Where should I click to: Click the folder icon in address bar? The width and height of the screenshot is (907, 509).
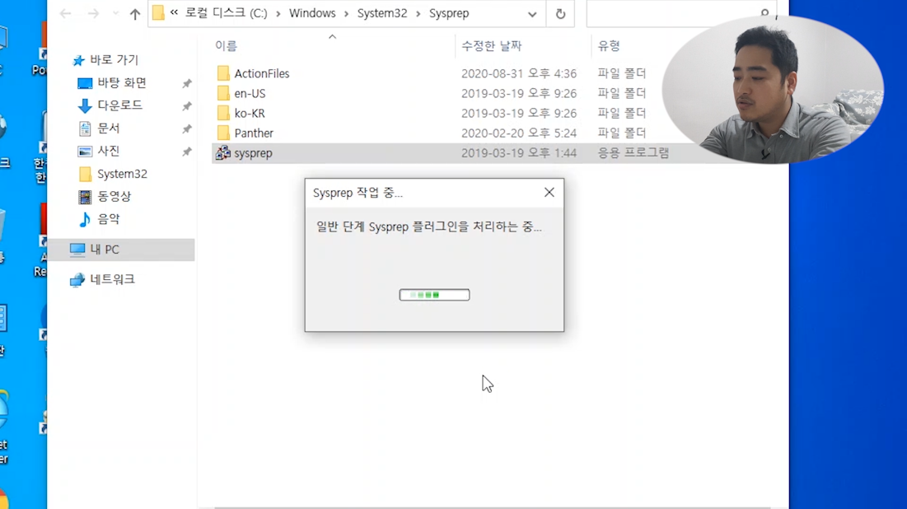(x=158, y=12)
